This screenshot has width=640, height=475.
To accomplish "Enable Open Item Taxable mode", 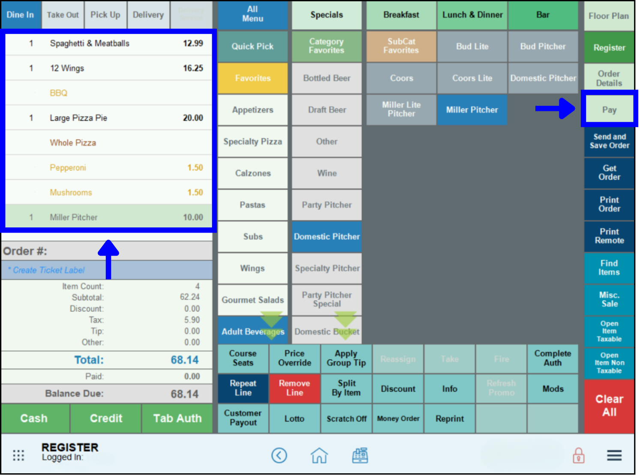I will pos(609,331).
